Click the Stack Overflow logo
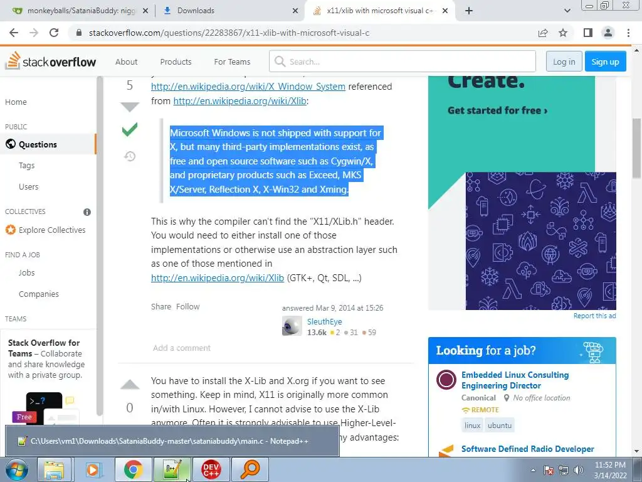The image size is (642, 482). [51, 62]
